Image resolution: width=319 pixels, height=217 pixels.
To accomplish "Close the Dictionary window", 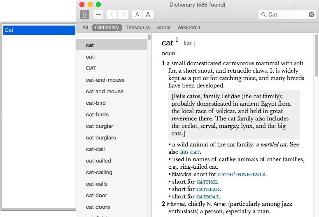I will (82, 5).
